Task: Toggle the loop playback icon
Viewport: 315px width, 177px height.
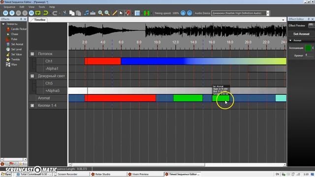Action: point(38,13)
